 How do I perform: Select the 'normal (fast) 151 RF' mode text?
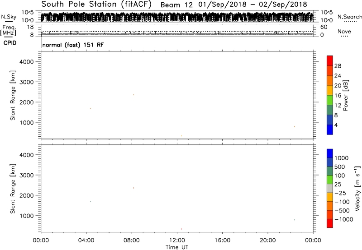pyautogui.click(x=73, y=45)
